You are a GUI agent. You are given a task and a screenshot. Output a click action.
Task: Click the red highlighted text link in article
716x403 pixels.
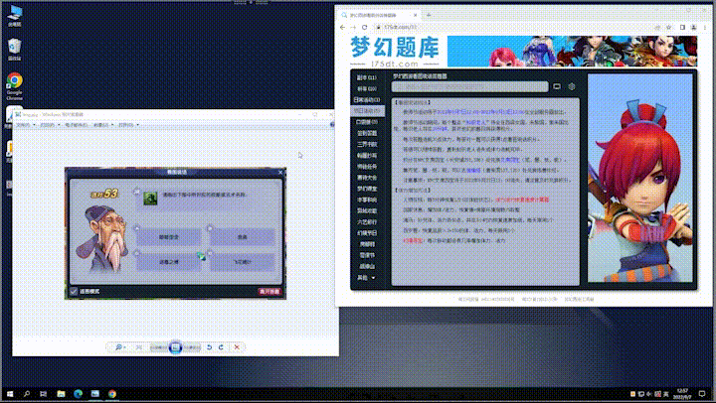522,200
